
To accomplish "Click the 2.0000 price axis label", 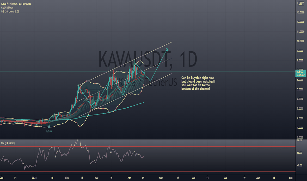I will [300, 118].
